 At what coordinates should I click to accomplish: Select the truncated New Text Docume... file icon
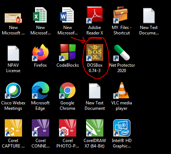(149, 16)
